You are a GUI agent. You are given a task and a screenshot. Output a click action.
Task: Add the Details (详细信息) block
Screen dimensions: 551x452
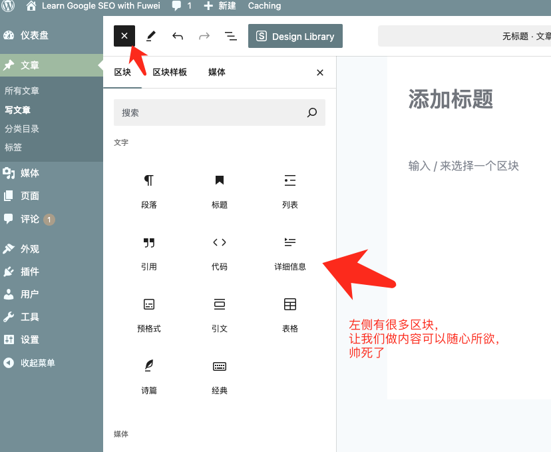coord(289,252)
